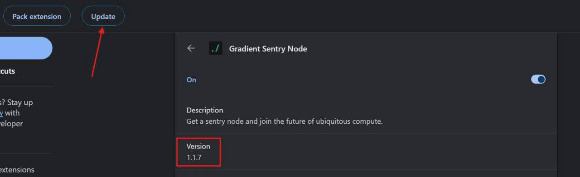This screenshot has width=580, height=177.
Task: Click the Version heading
Action: 198,146
